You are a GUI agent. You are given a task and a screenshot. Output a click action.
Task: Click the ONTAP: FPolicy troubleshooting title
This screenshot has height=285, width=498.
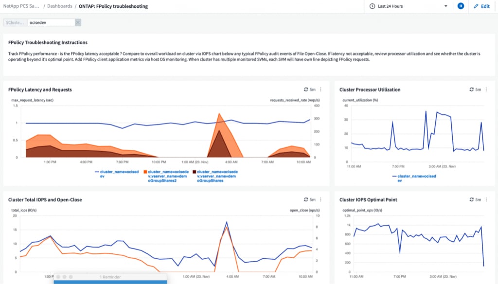(x=113, y=6)
